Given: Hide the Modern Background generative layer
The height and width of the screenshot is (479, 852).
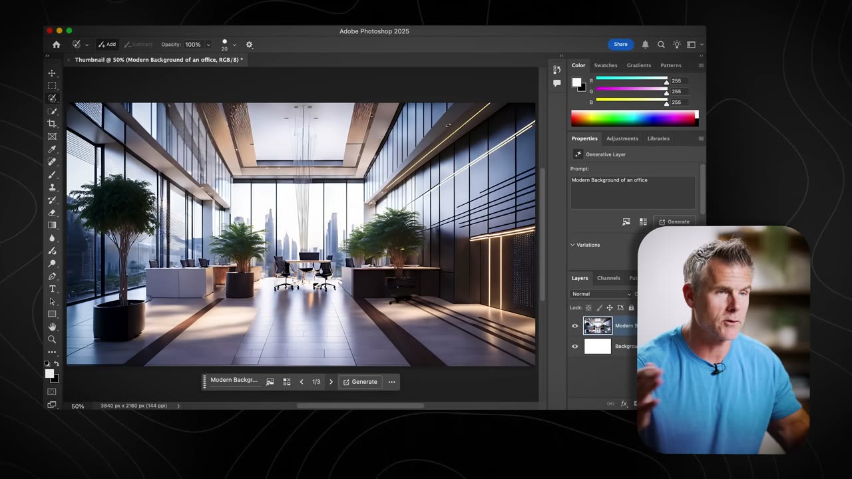Looking at the screenshot, I should pyautogui.click(x=575, y=325).
